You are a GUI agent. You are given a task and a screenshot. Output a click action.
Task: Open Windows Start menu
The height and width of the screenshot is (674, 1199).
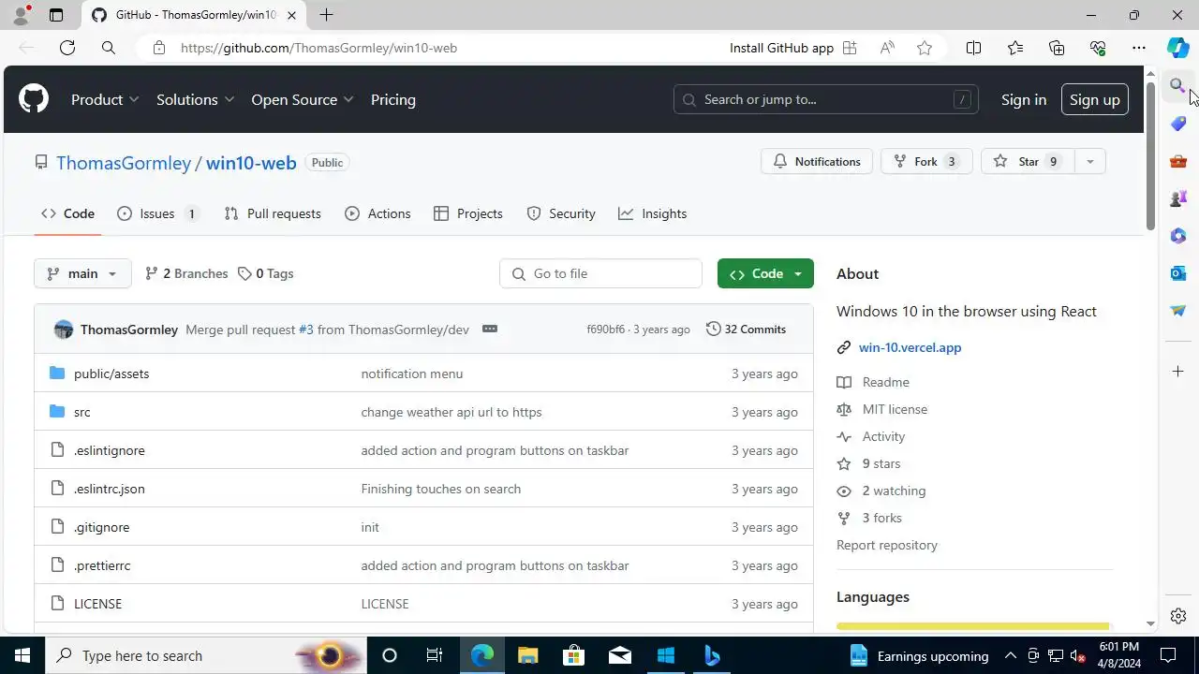22,655
